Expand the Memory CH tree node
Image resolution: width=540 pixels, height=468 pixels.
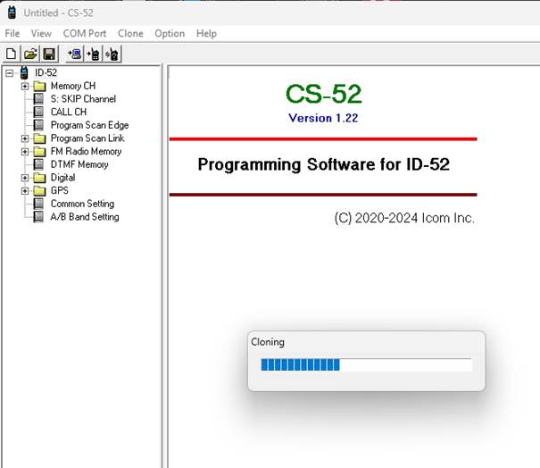pos(25,86)
